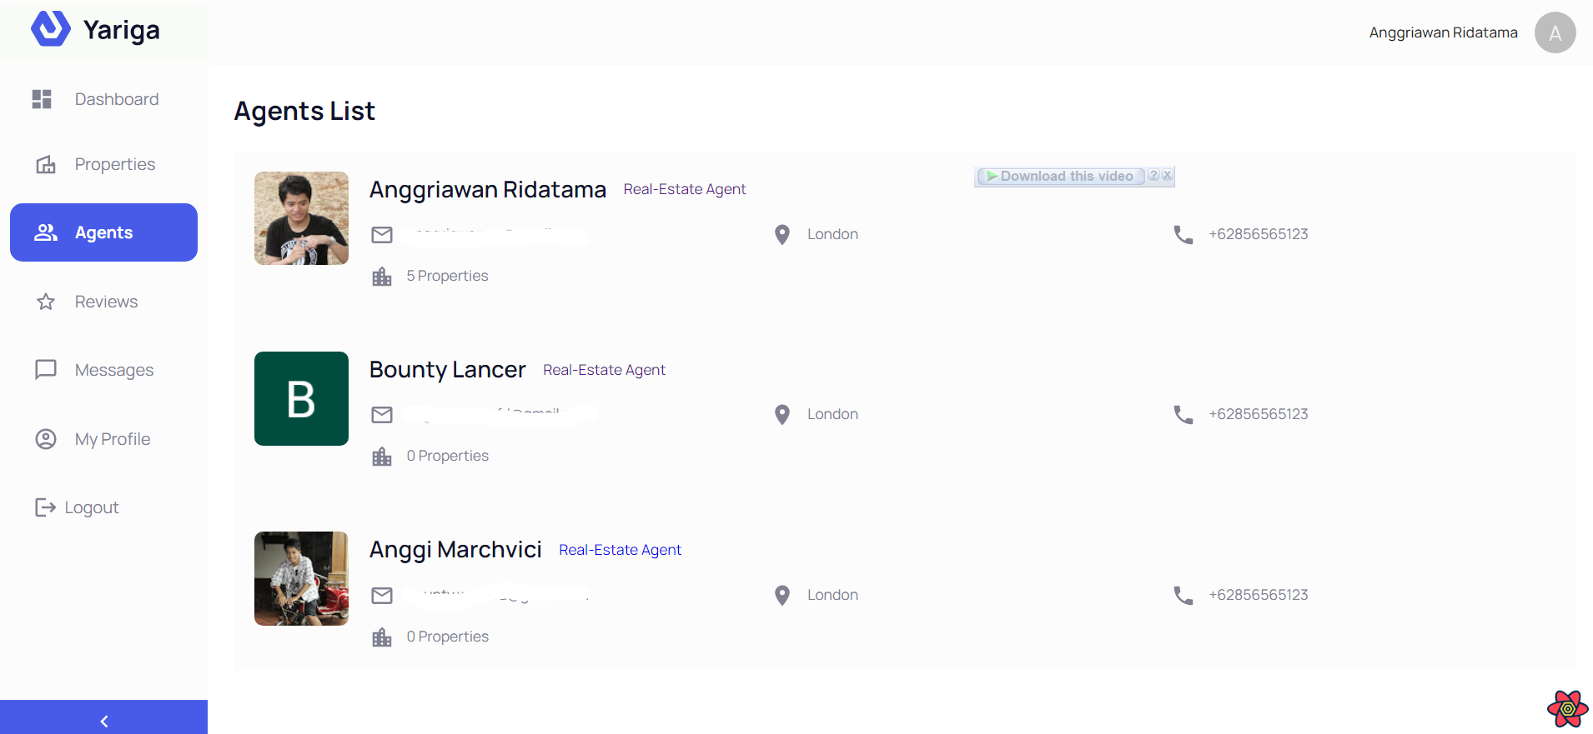Click 0 Properties under Bounty Lancer
Screen dimensions: 1593x734
(x=447, y=456)
